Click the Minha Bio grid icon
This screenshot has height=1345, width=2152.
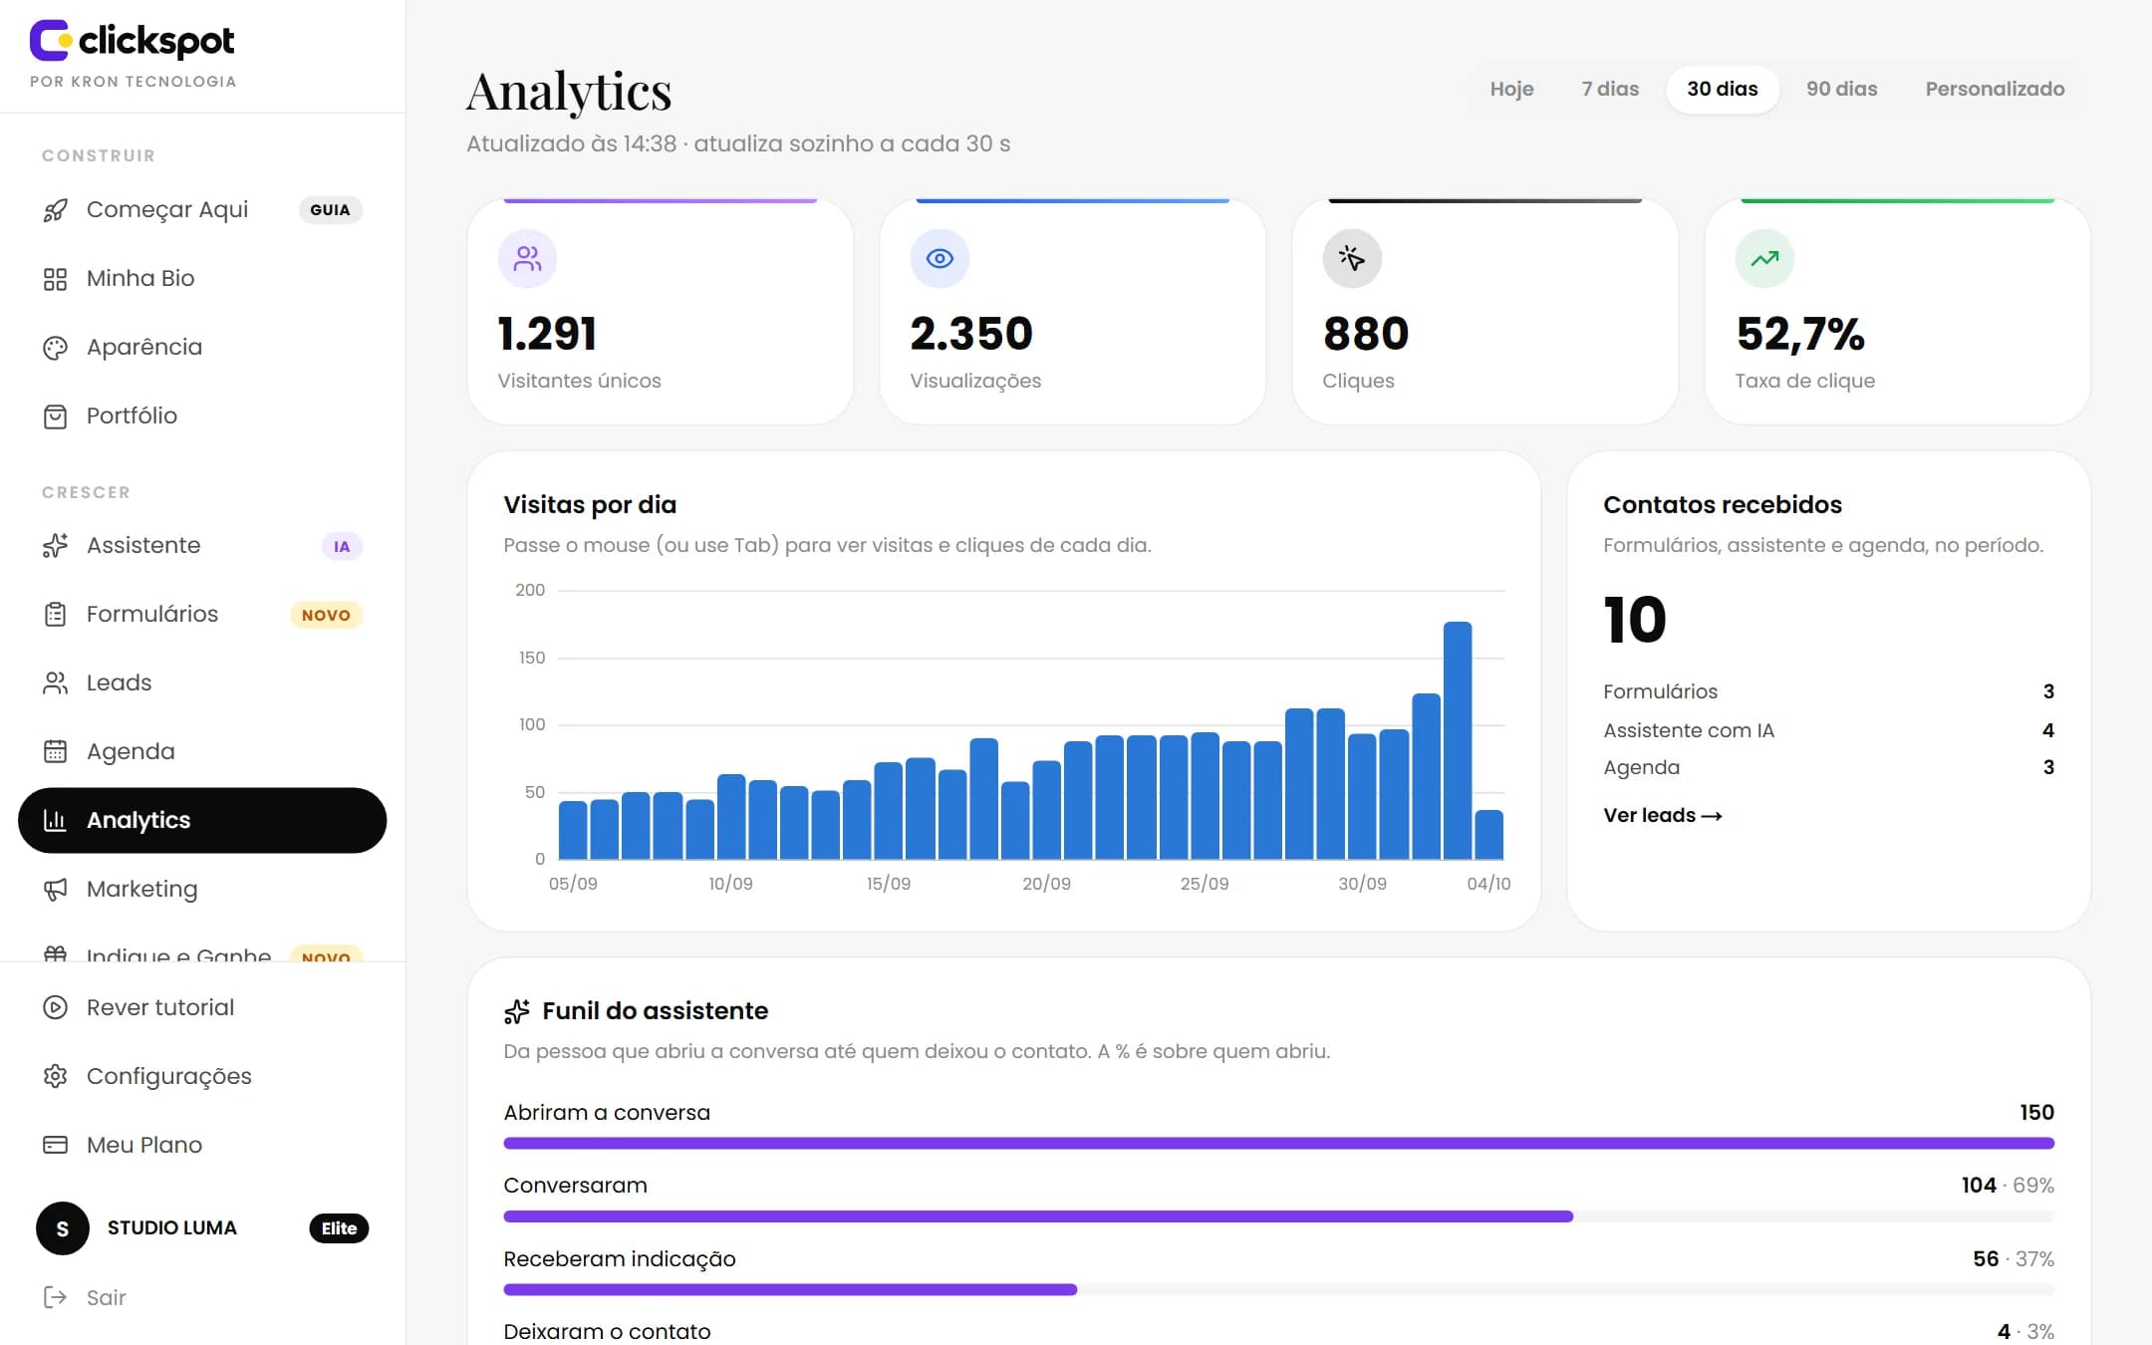coord(56,279)
